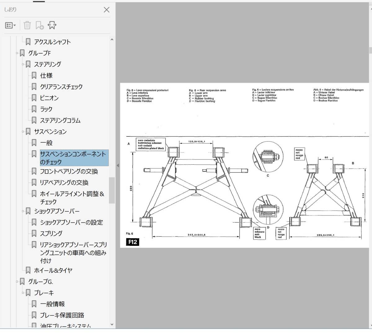The width and height of the screenshot is (372, 333).
Task: Select the グループG. bookmark
Action: pyautogui.click(x=41, y=282)
